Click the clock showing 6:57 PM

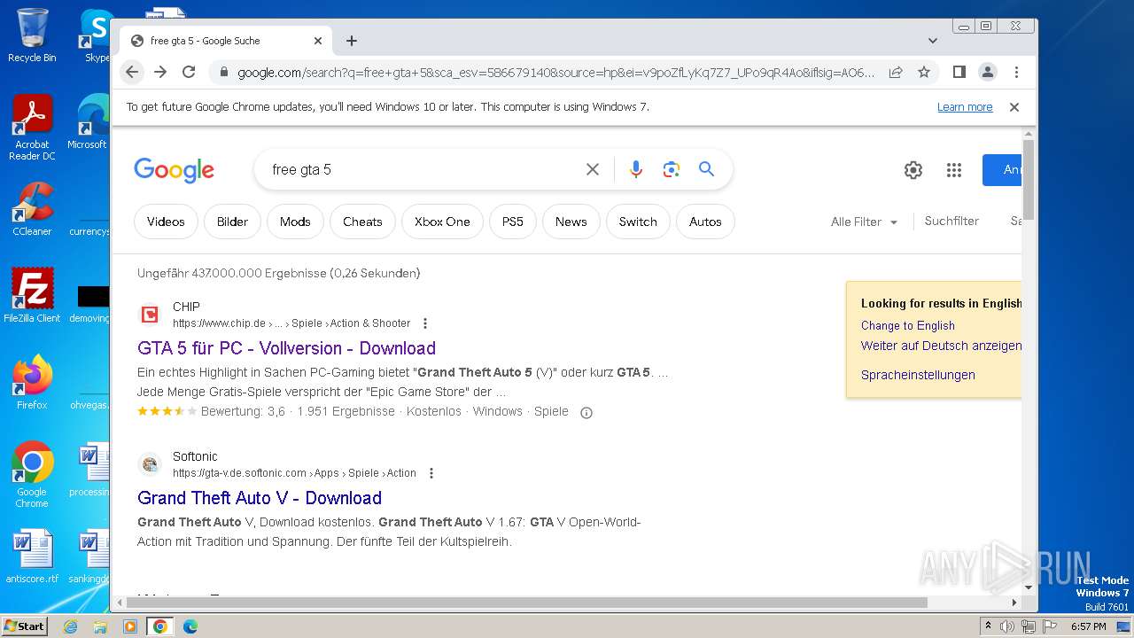click(x=1088, y=626)
